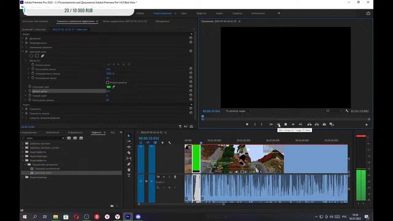The image size is (393, 221).
Task: Click the timeline horizontal zoom scrollbar
Action: (x=181, y=204)
